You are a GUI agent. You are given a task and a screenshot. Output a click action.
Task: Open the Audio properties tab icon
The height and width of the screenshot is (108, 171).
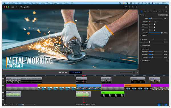tap(145, 11)
